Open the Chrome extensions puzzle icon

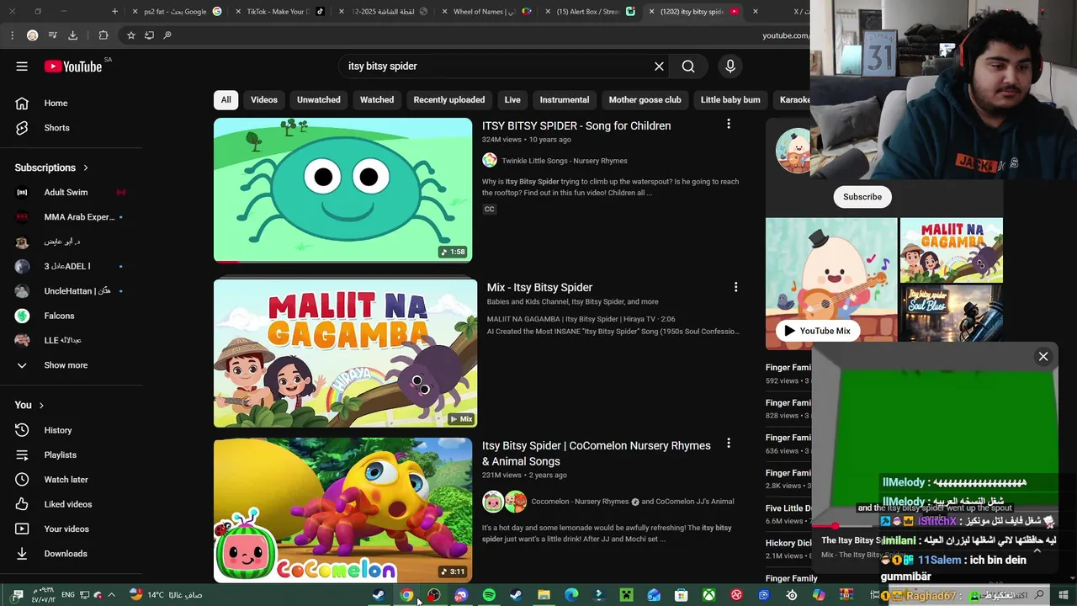pyautogui.click(x=103, y=35)
